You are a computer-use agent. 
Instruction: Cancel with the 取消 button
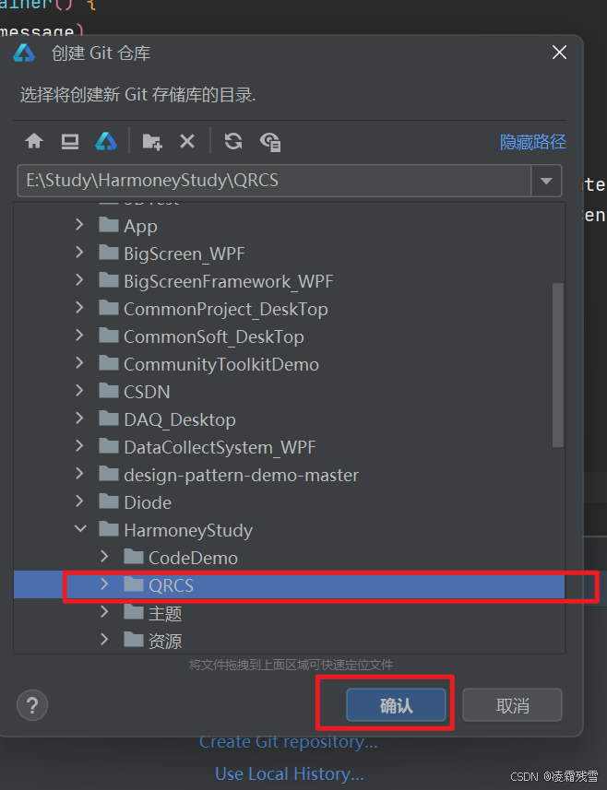[512, 705]
